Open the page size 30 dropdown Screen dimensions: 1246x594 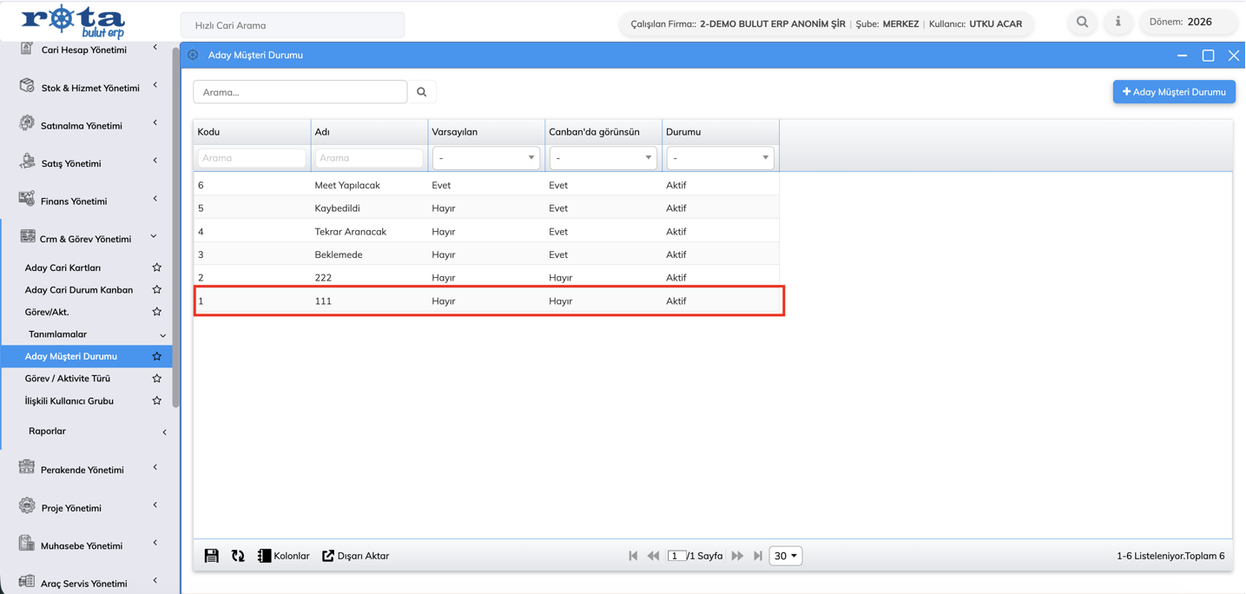(x=785, y=556)
